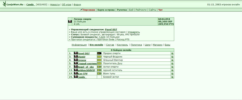The height and width of the screenshot is (100, 242).
Task: Click the 289,950 PTS value
Action: coord(166,24)
